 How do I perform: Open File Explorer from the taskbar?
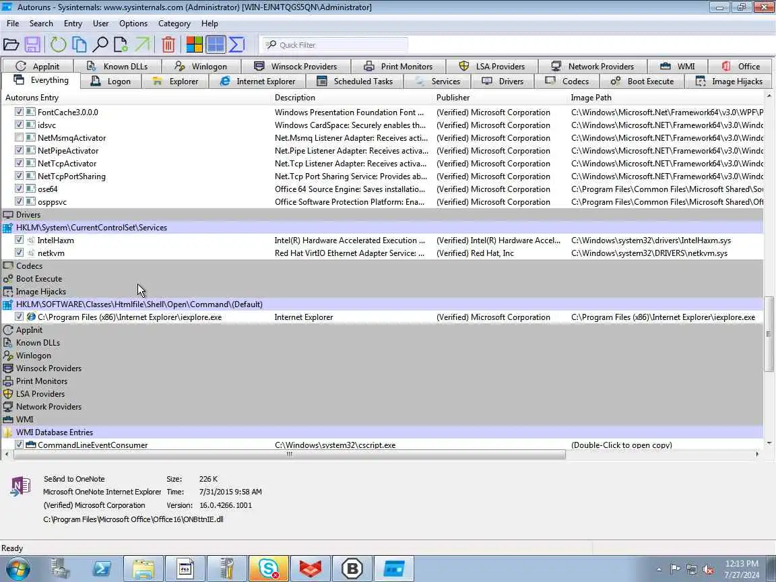(x=143, y=569)
